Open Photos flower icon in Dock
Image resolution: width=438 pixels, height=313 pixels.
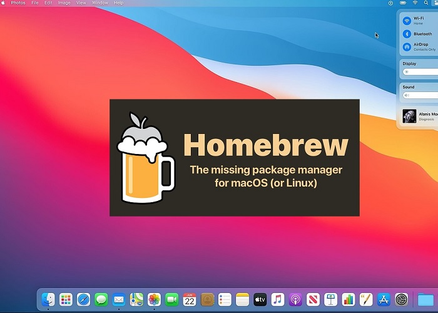tap(154, 300)
